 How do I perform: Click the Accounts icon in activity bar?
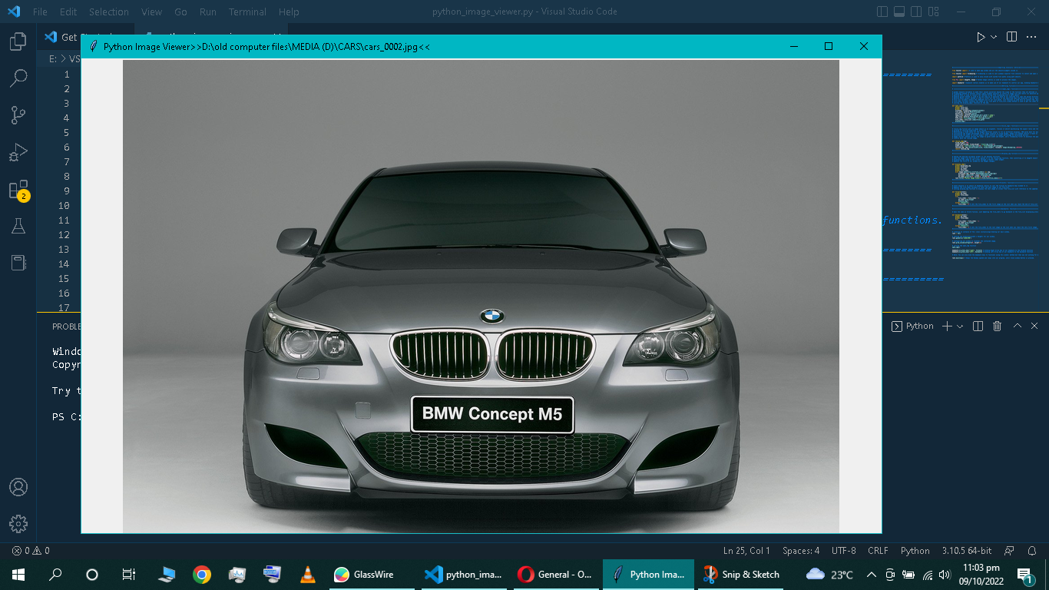(18, 487)
